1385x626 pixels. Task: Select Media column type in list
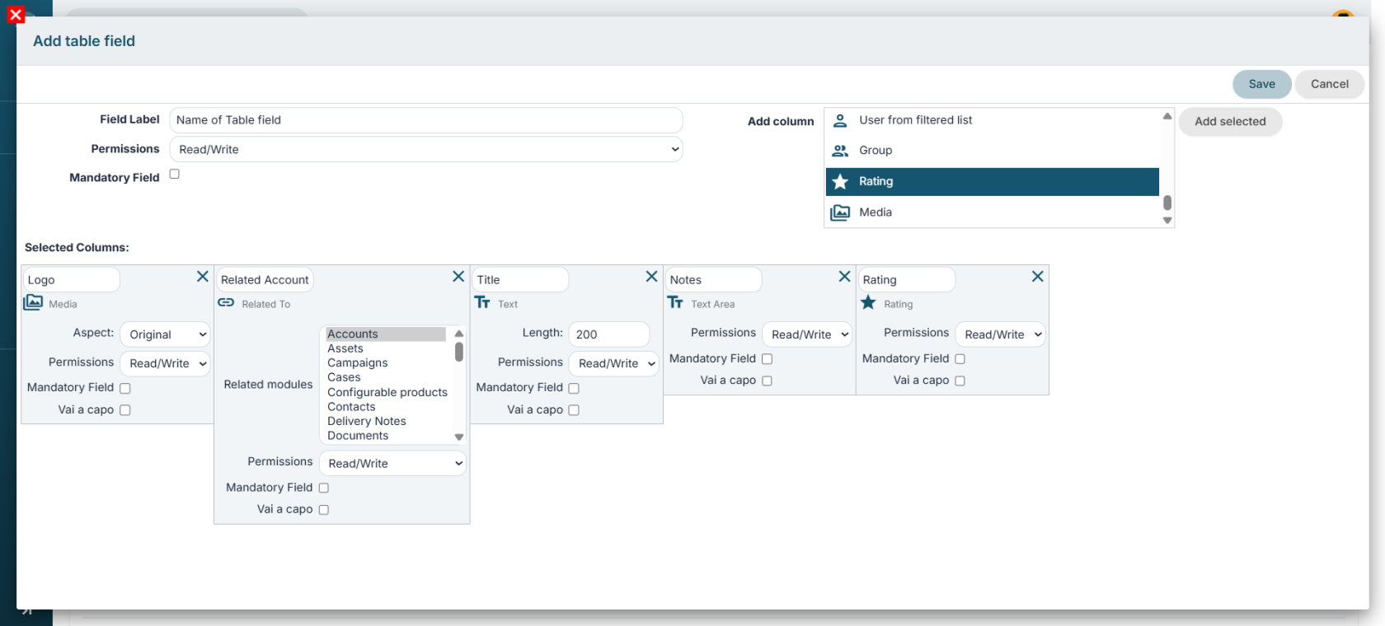(992, 213)
